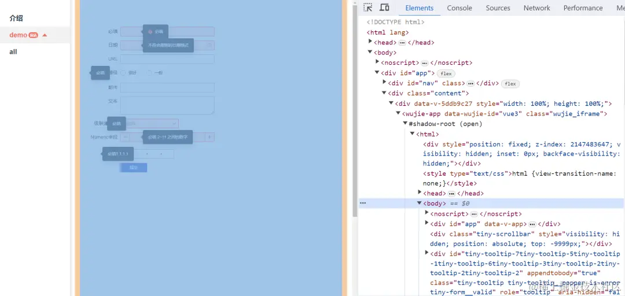Activate the inspect element picker icon
This screenshot has height=296, width=625.
[x=368, y=8]
